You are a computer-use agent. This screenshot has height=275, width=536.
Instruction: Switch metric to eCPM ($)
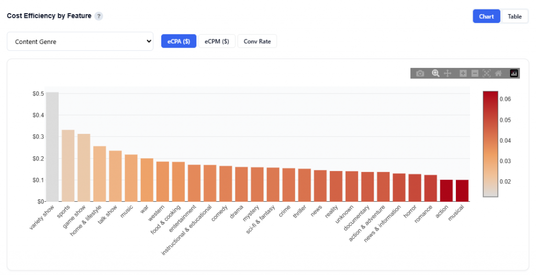[217, 41]
